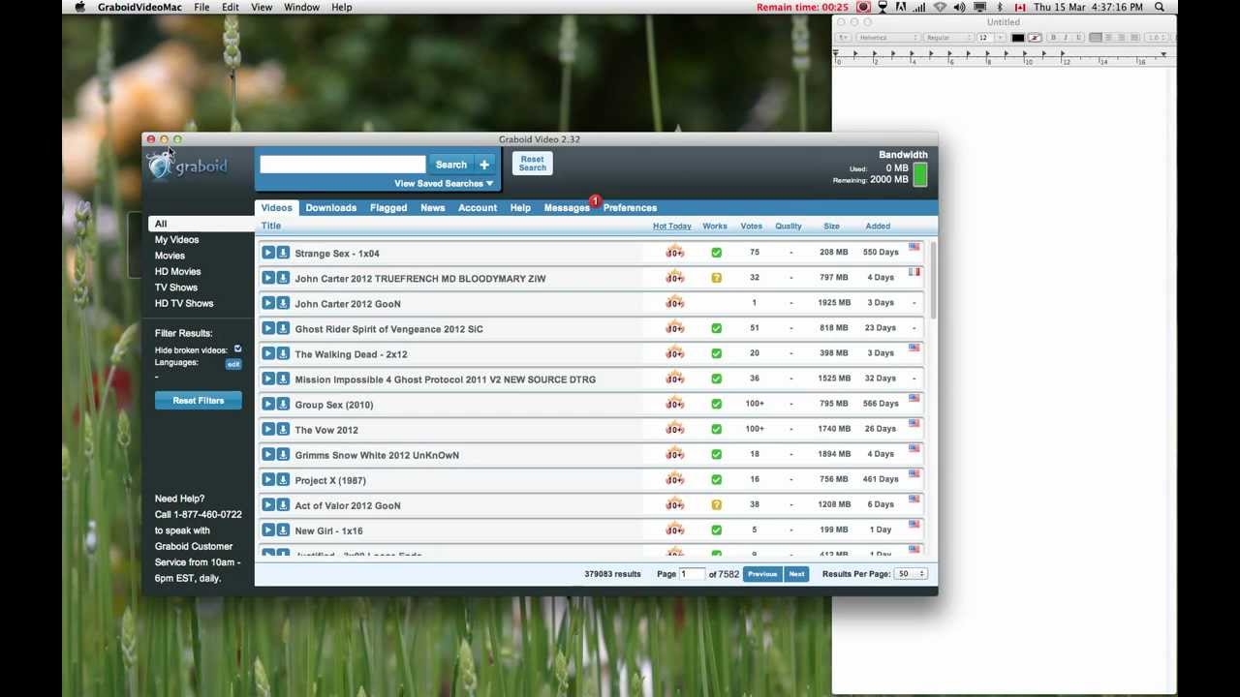Click the Bluetooth icon in menu bar

1000,7
